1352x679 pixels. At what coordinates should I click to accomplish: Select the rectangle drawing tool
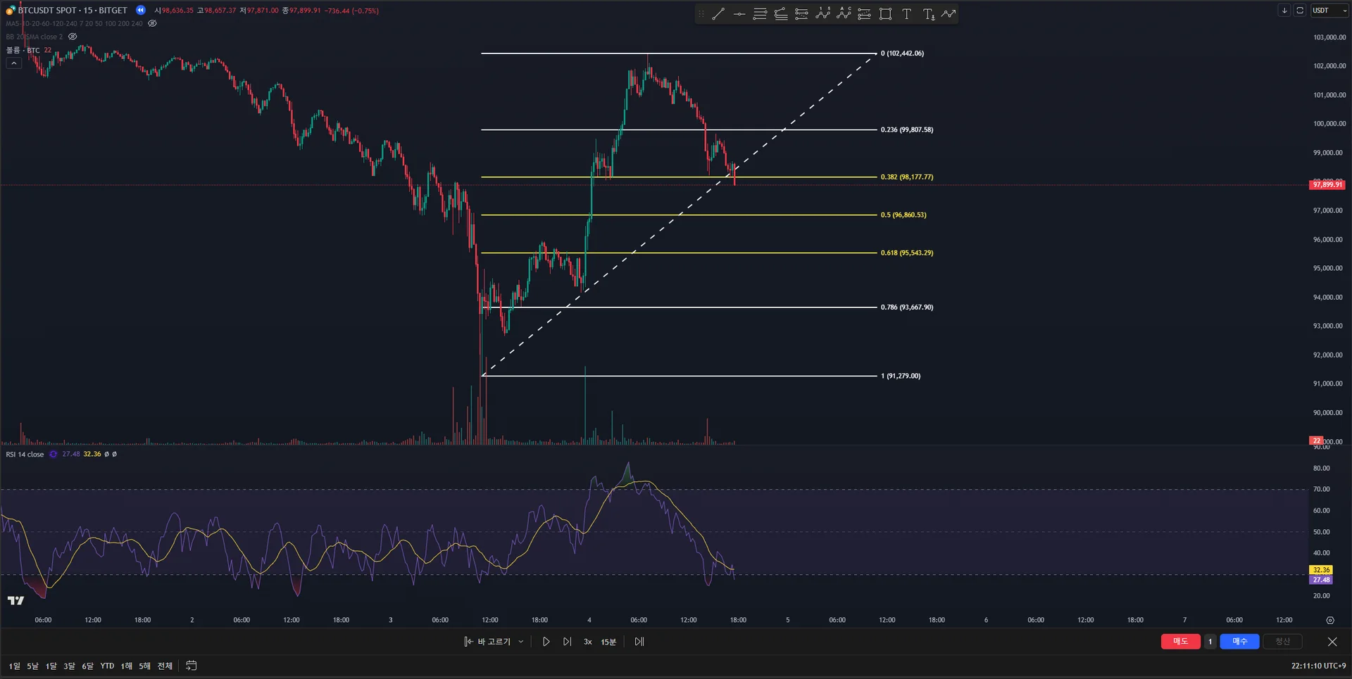pos(886,14)
